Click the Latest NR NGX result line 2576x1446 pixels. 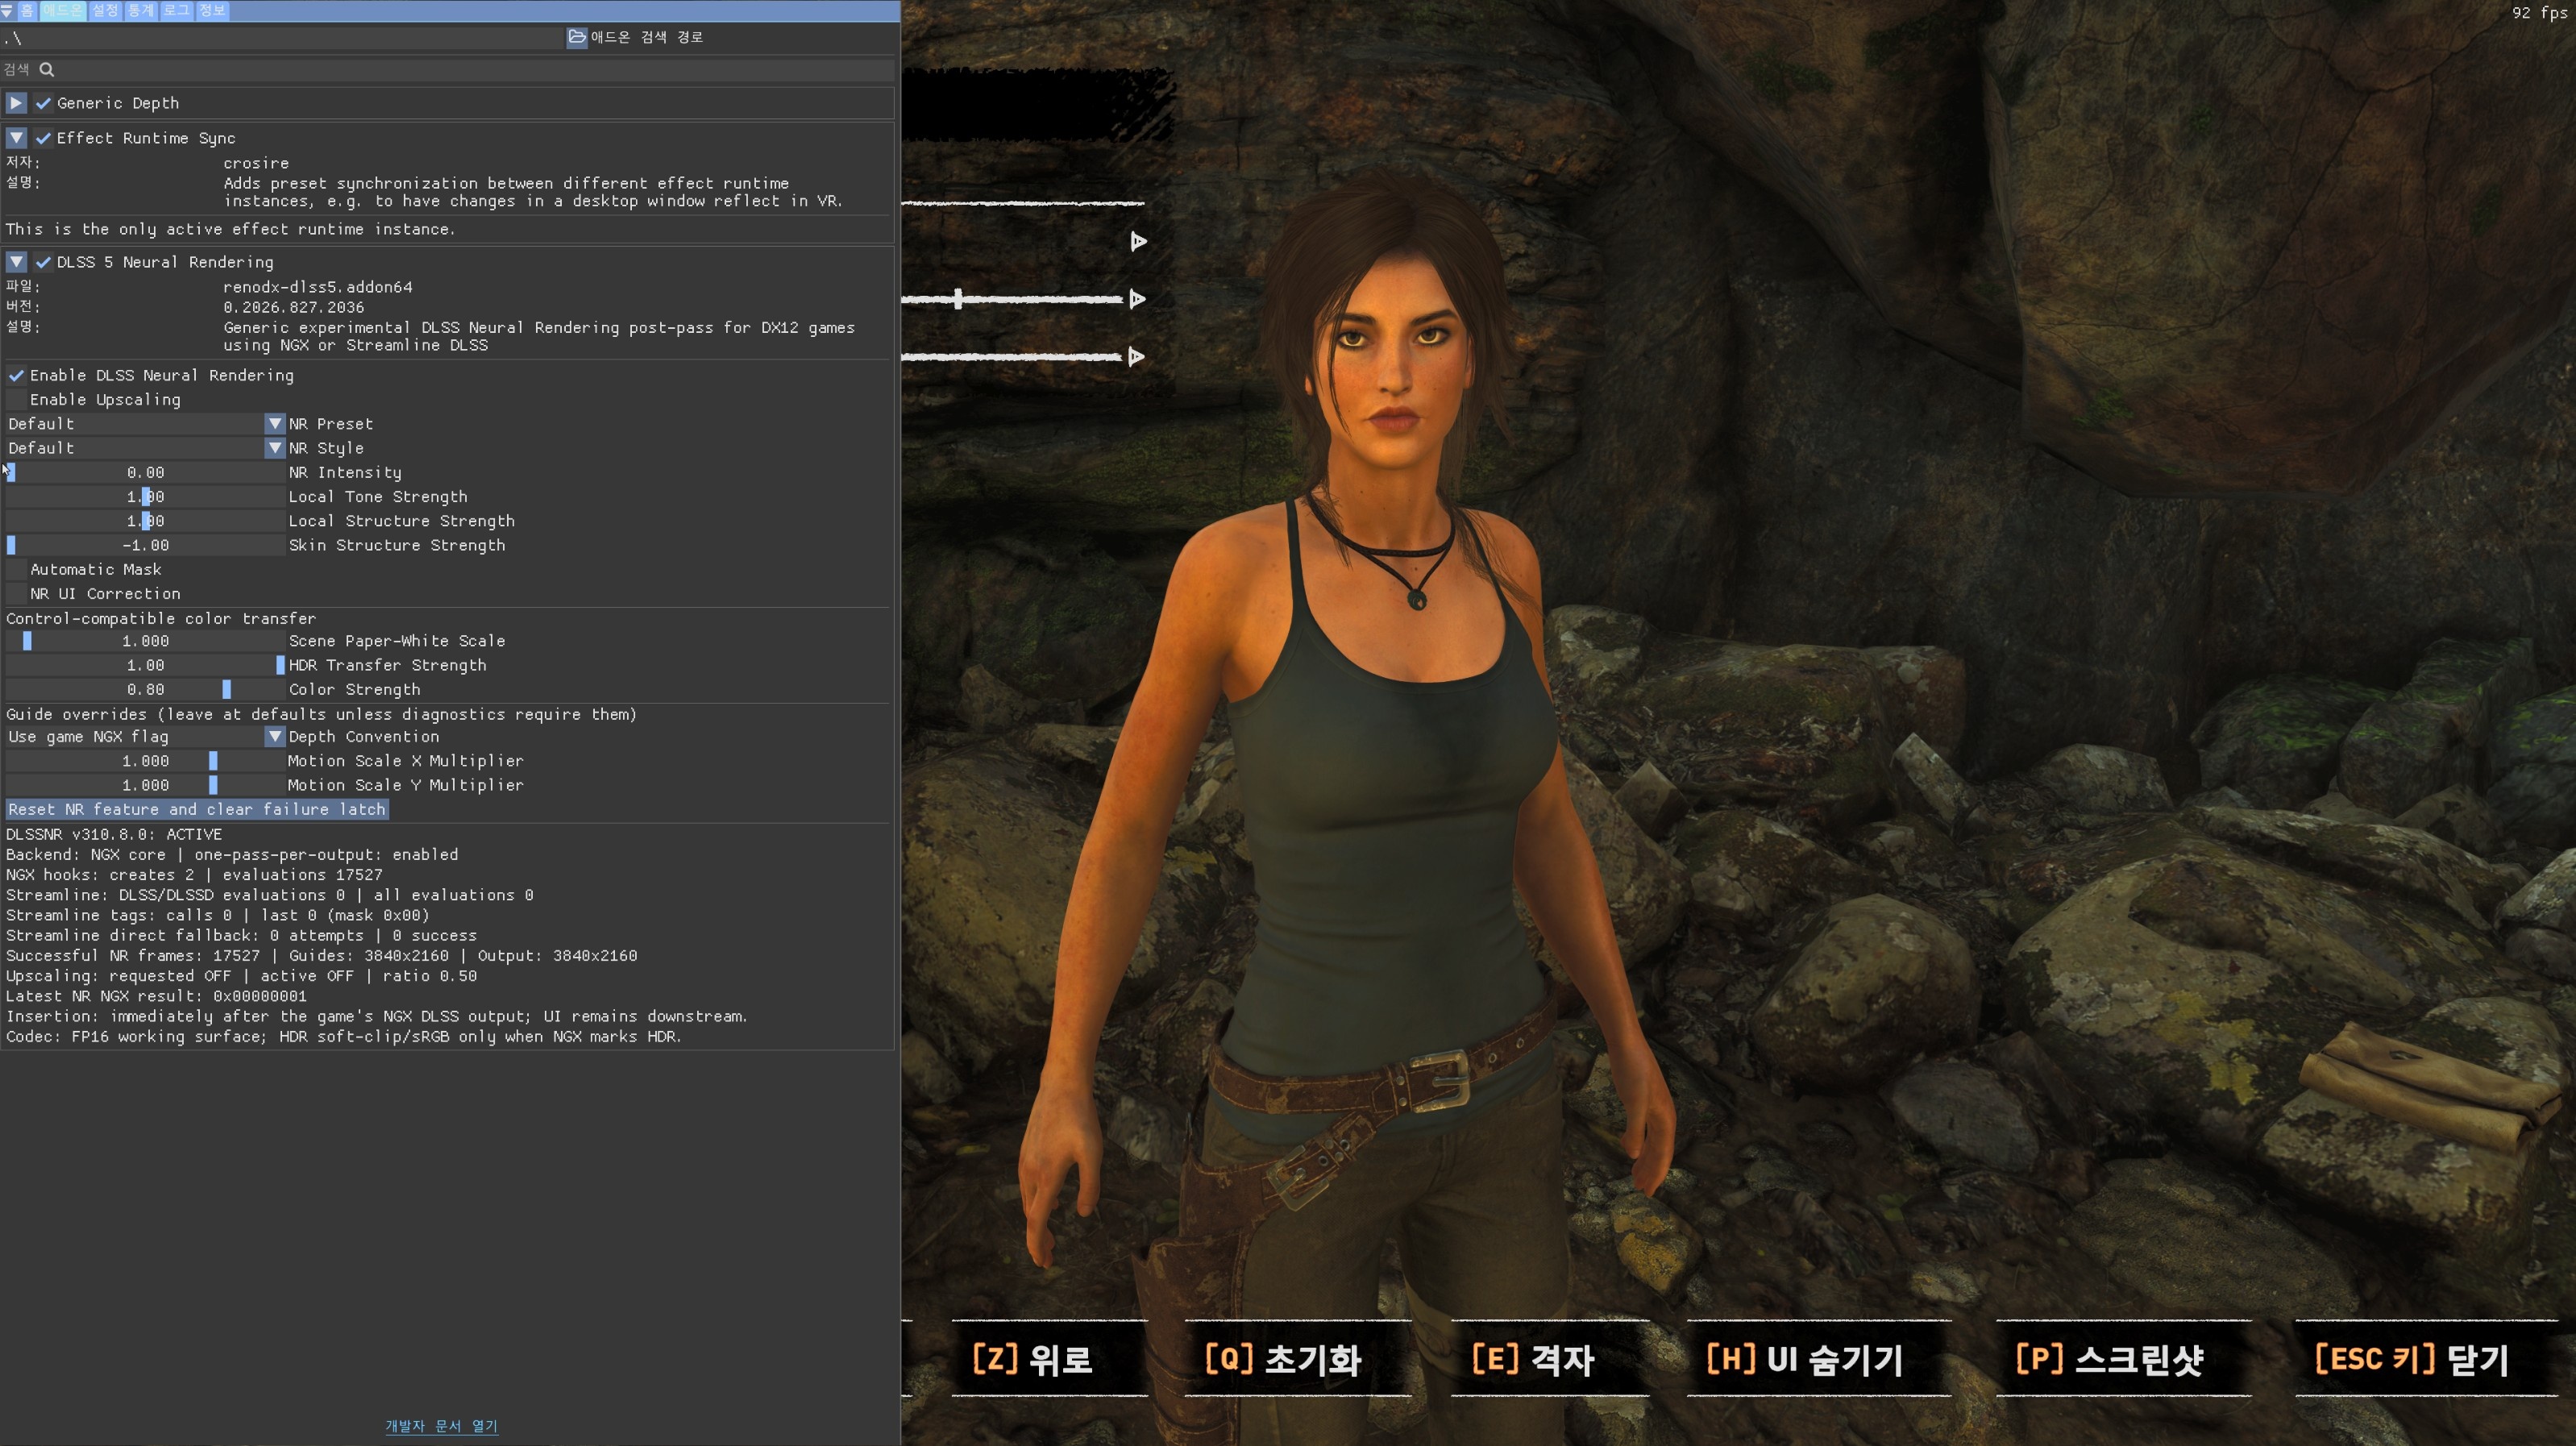(156, 997)
